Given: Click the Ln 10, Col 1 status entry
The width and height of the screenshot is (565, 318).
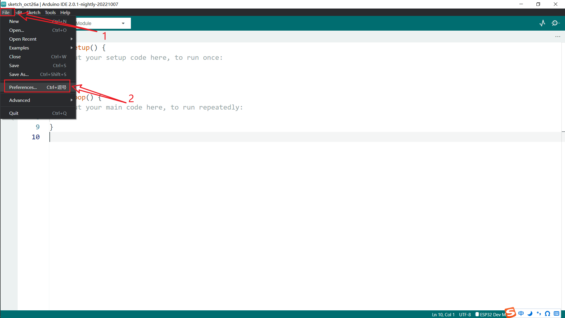Looking at the screenshot, I should coord(443,314).
